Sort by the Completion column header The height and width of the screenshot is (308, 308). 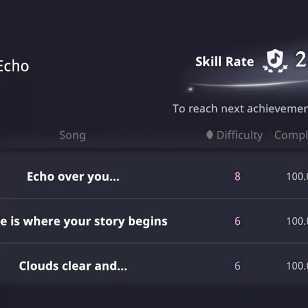(291, 136)
